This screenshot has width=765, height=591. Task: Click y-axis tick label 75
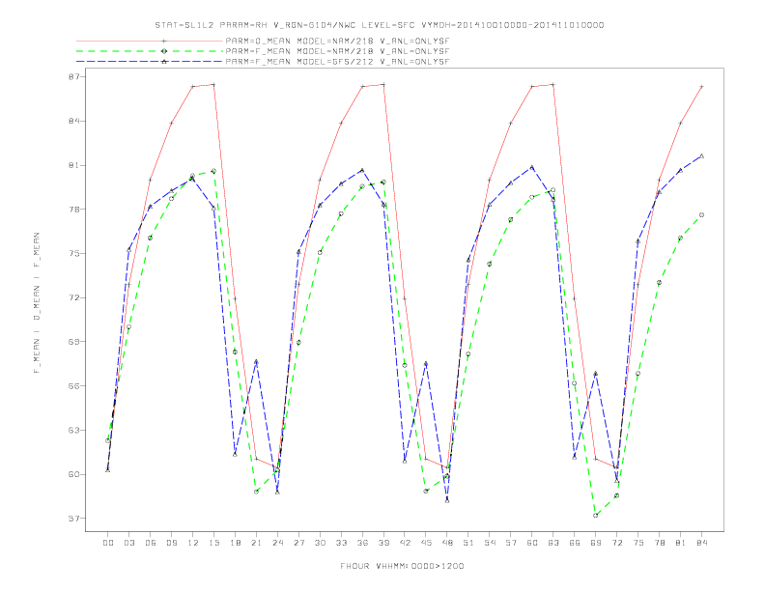75,254
